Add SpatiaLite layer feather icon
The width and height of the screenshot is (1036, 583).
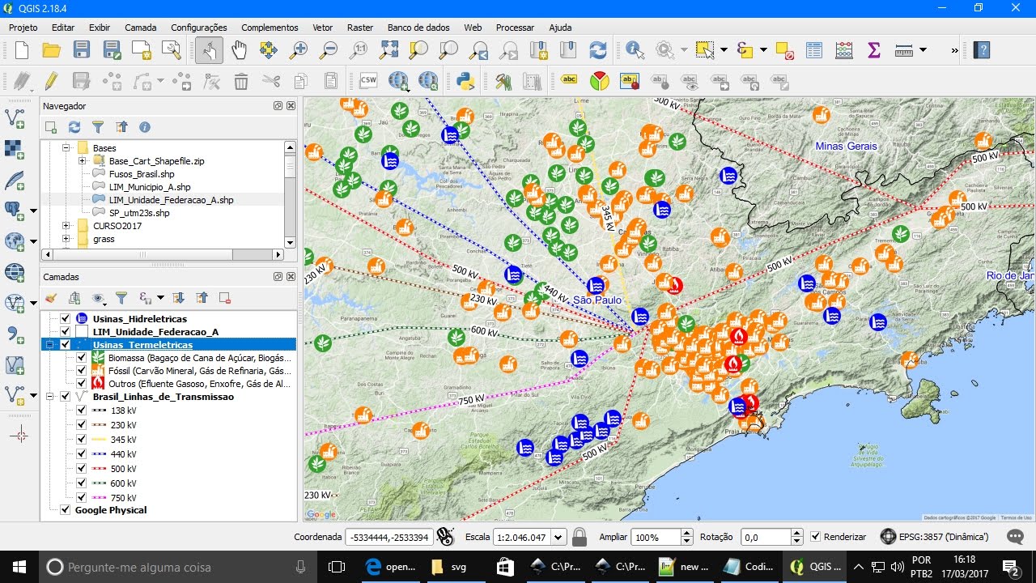15,180
